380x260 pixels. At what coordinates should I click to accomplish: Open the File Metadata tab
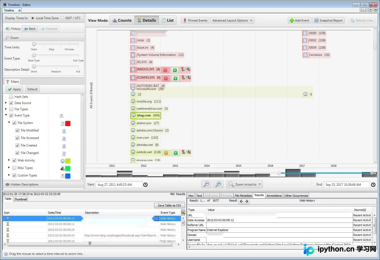(x=243, y=196)
